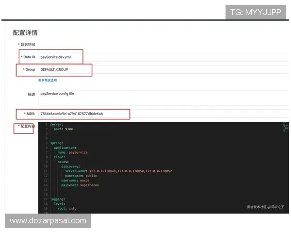Click the 'logging:' line in the editor
This screenshot has width=291, height=233.
pyautogui.click(x=57, y=199)
